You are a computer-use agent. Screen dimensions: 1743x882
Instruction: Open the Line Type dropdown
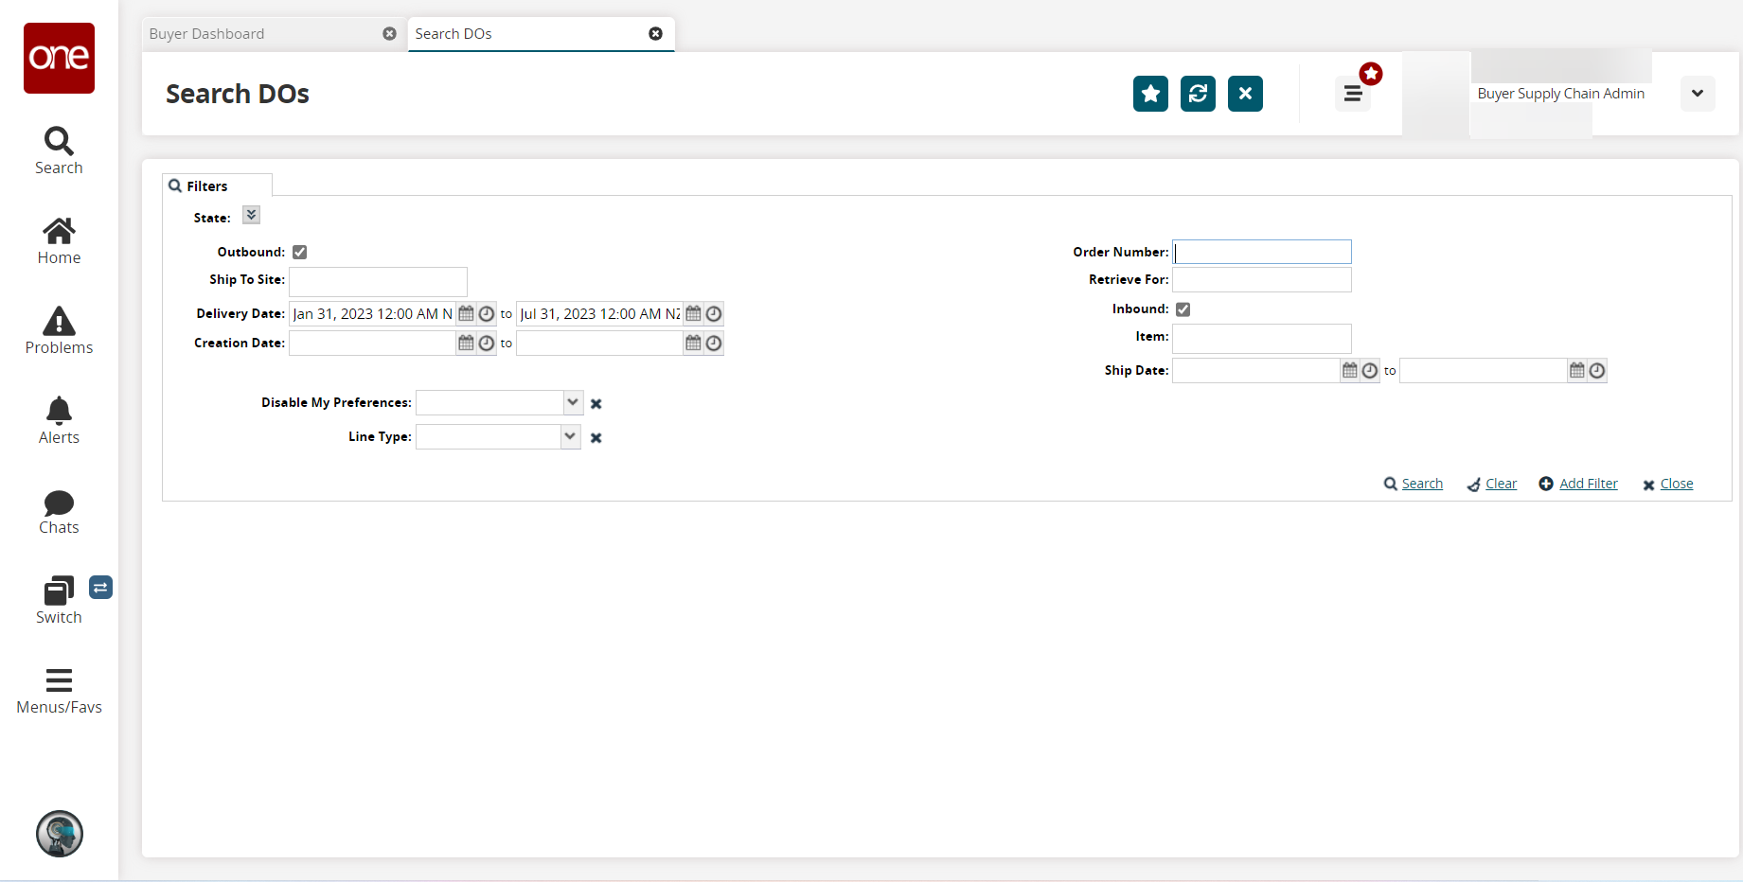click(570, 436)
